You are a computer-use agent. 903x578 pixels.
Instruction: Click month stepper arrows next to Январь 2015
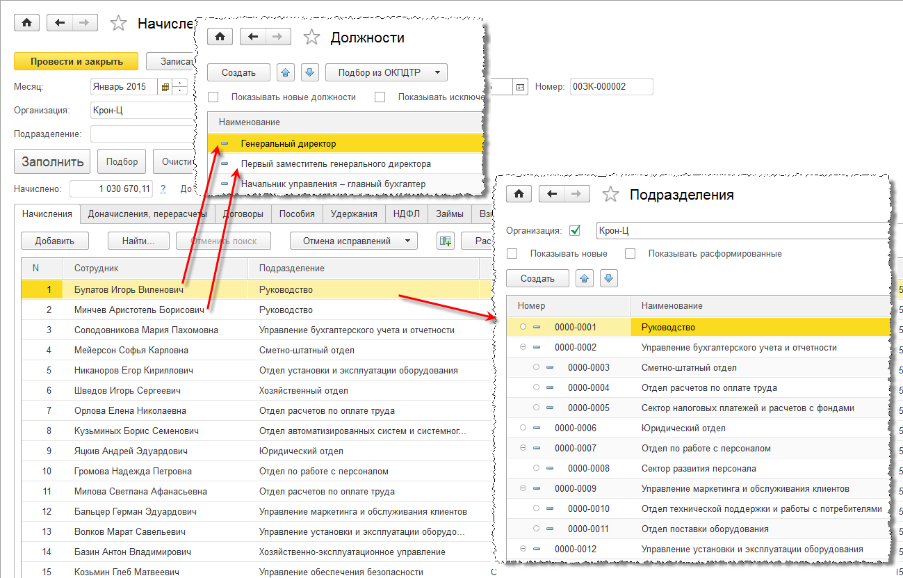tap(180, 87)
